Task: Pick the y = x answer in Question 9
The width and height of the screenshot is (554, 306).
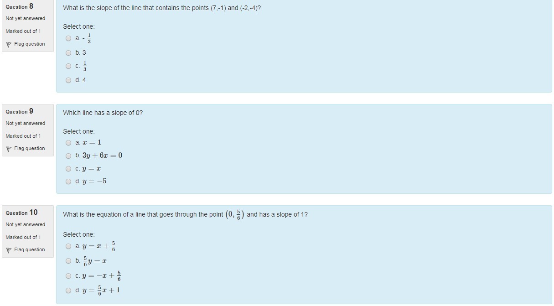Action: tap(68, 169)
